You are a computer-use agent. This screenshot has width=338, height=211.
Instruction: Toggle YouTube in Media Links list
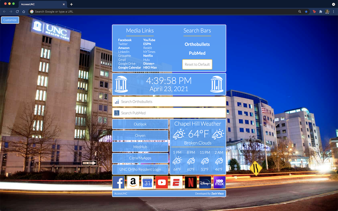(x=149, y=40)
